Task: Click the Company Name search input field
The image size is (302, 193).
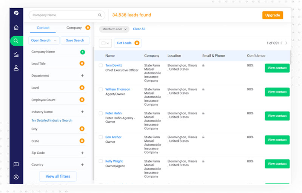Action: pos(67,15)
